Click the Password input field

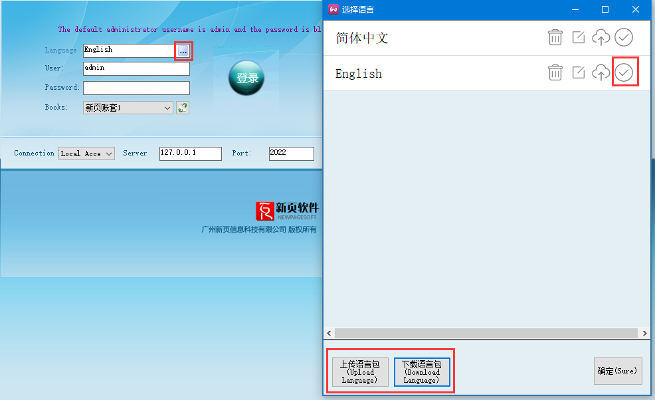point(136,88)
